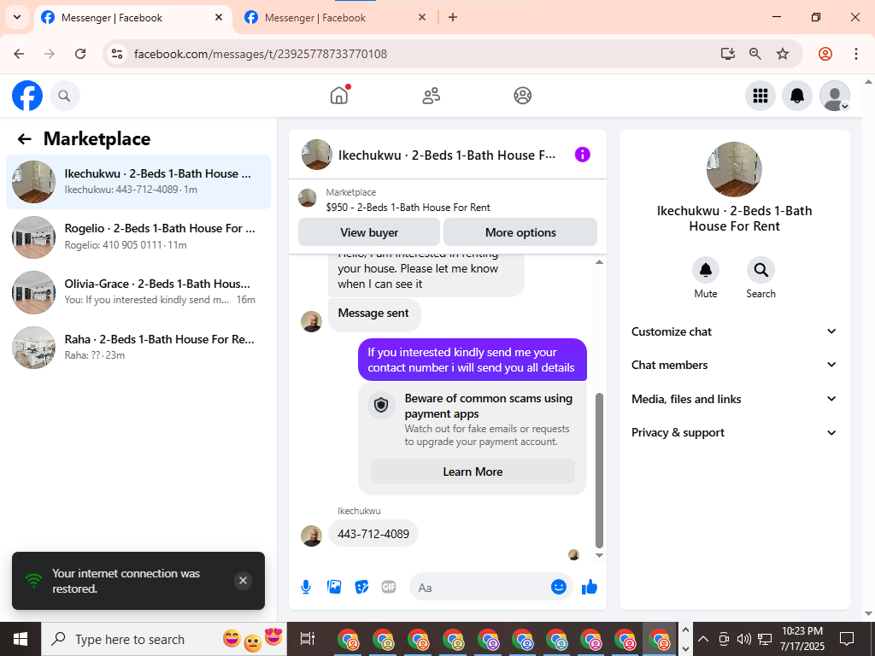
Task: Choose a GIF in composer
Action: coord(389,587)
